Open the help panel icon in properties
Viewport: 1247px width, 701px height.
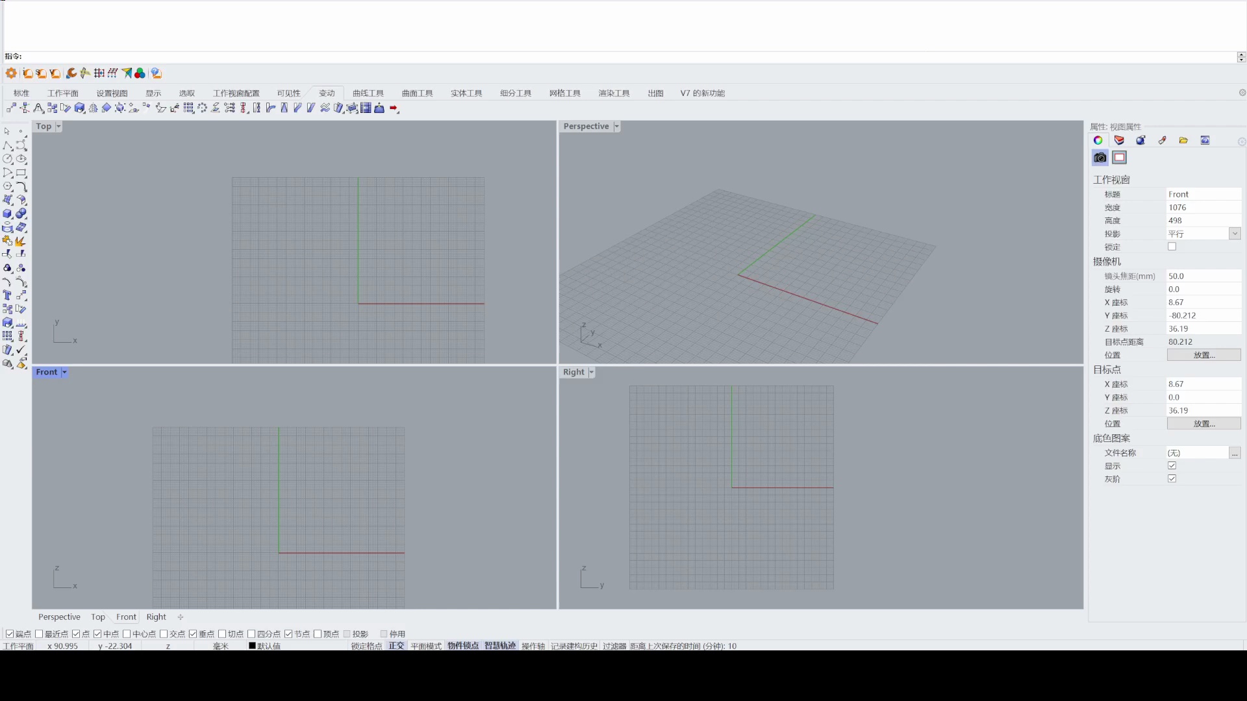pyautogui.click(x=1205, y=140)
